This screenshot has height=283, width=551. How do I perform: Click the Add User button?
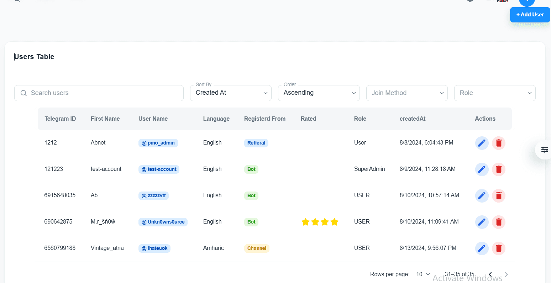pos(530,15)
